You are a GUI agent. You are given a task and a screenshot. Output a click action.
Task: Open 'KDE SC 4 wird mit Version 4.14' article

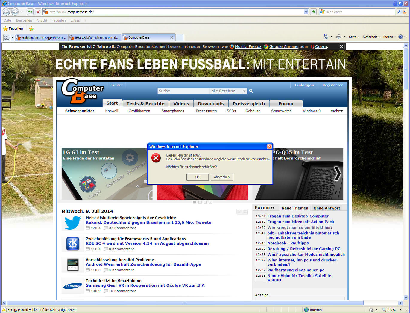click(x=147, y=243)
